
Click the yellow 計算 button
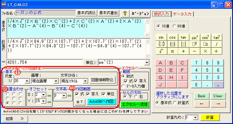pyautogui.click(x=210, y=118)
